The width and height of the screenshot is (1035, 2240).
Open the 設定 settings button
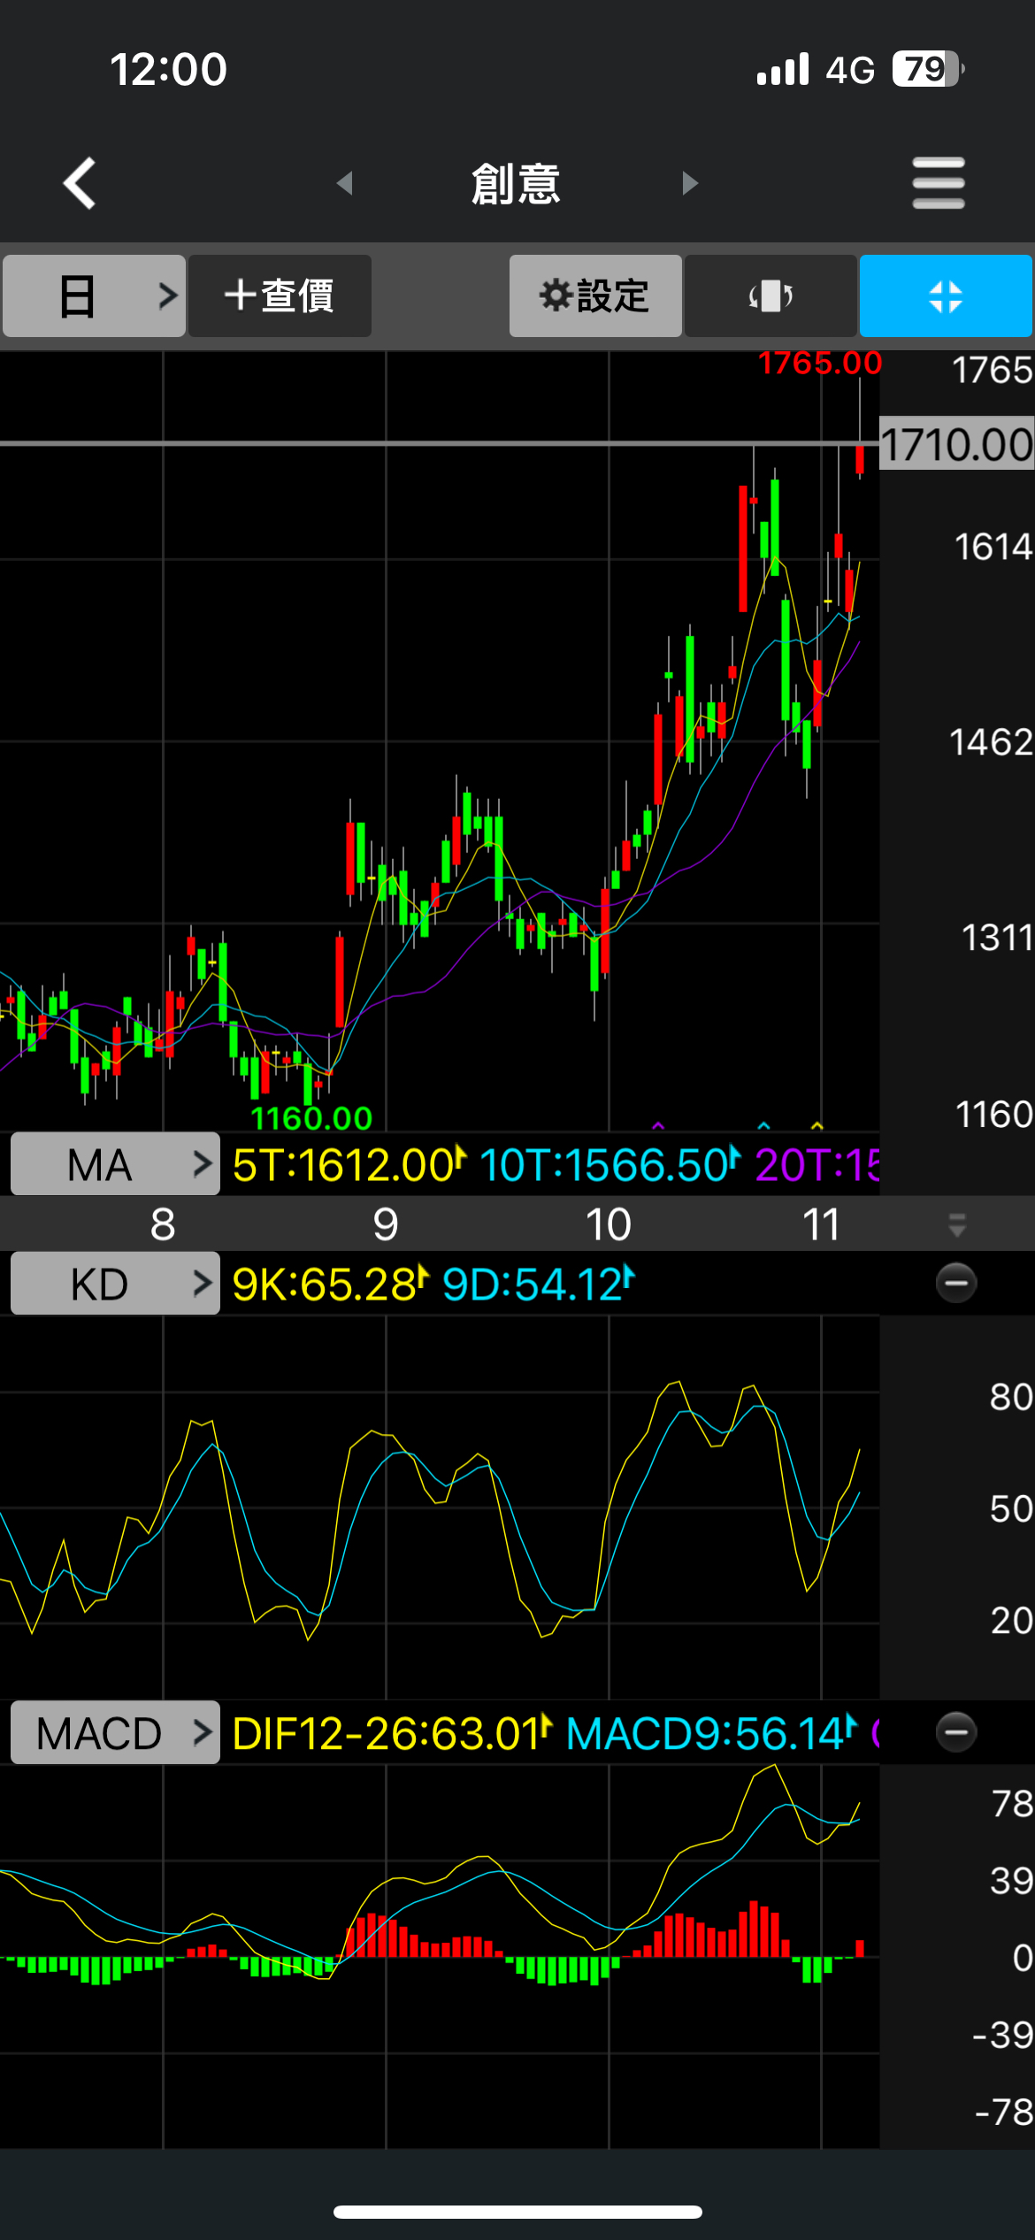point(595,295)
